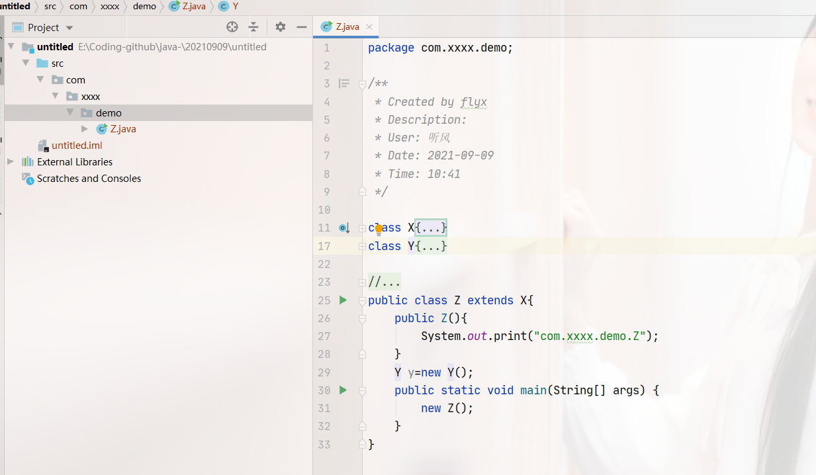Click 'Time: 10:41' comment line

[x=424, y=174]
